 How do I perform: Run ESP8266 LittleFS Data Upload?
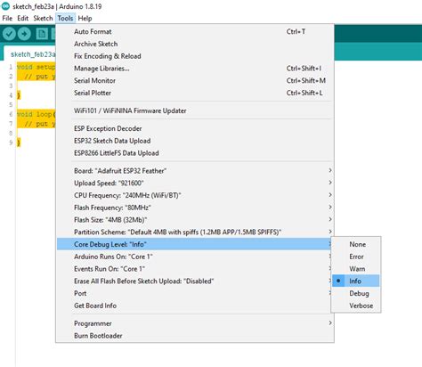tap(195, 153)
